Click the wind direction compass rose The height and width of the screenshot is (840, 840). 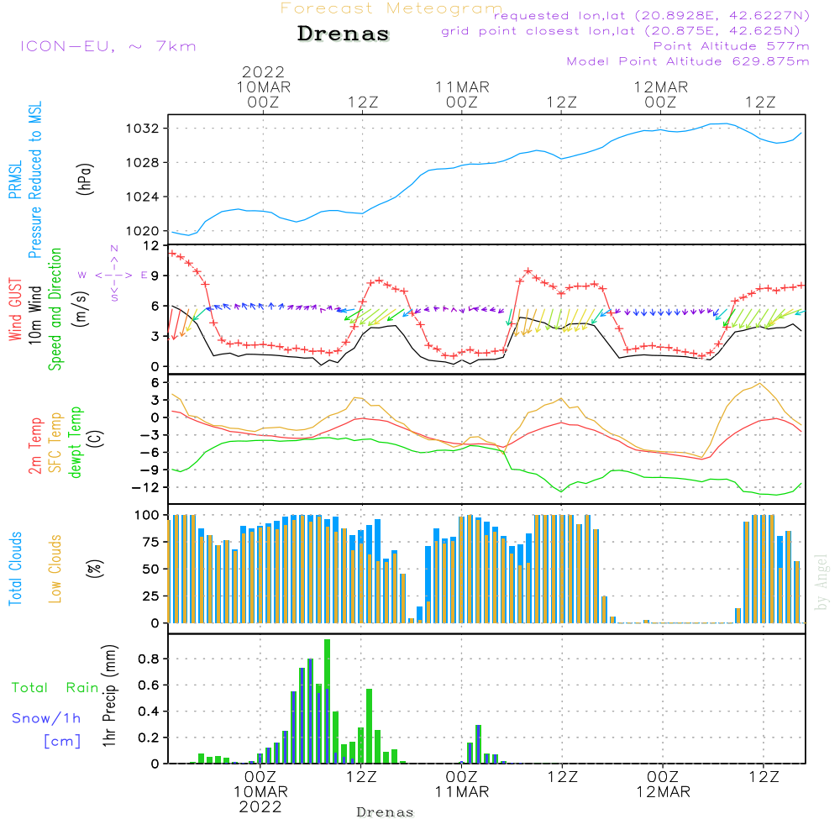(113, 274)
